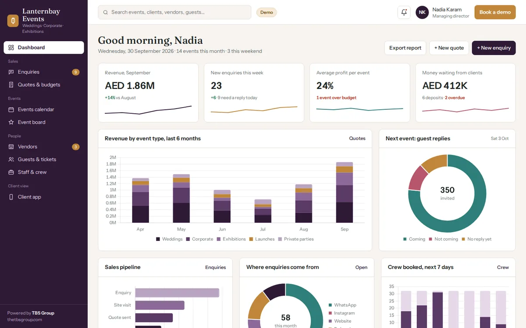The height and width of the screenshot is (328, 526).
Task: Click the Client app phone icon
Action: point(11,197)
